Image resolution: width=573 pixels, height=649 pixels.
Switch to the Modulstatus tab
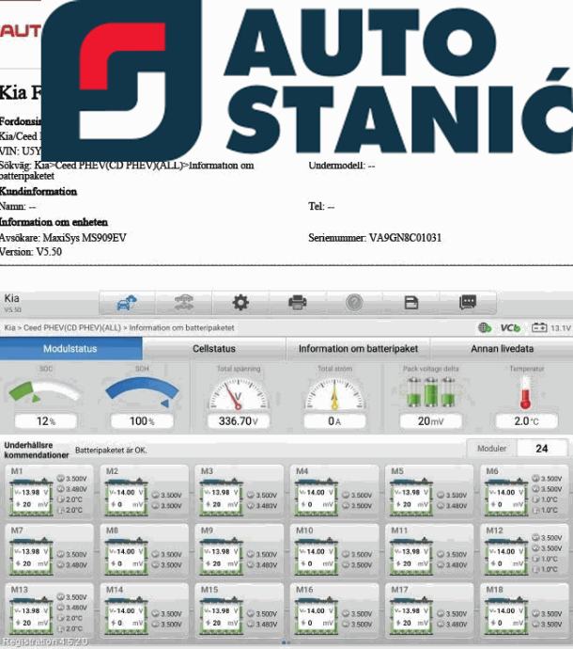tap(70, 349)
